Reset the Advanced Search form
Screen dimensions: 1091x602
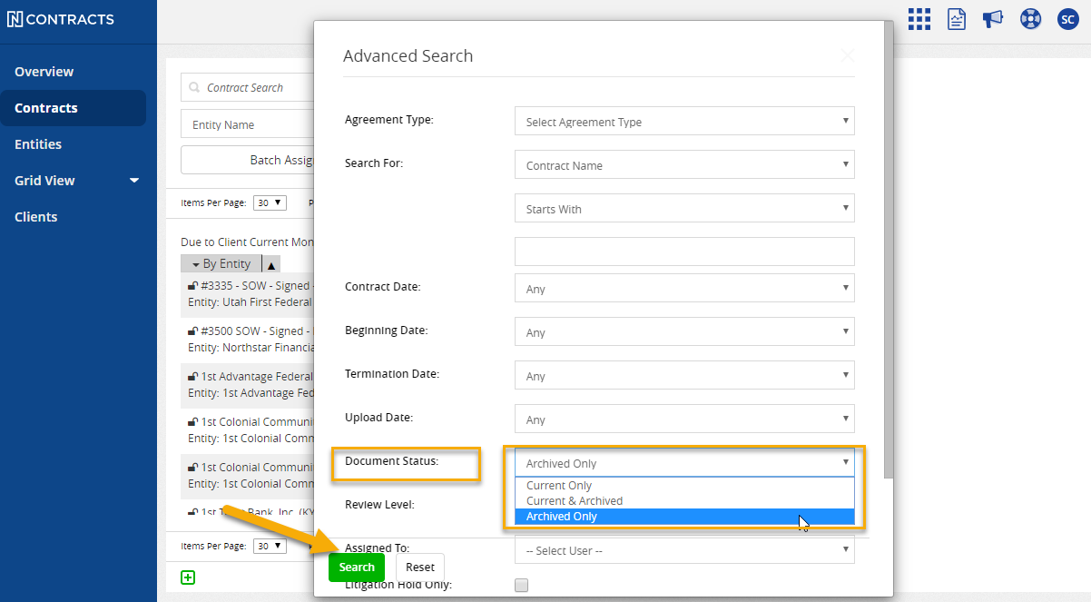pos(419,567)
